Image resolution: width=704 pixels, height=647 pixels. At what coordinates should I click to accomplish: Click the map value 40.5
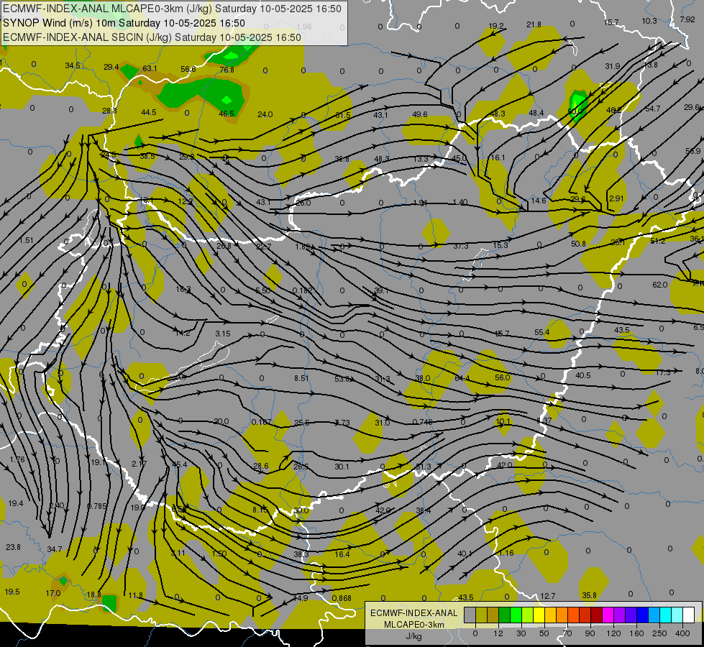582,375
